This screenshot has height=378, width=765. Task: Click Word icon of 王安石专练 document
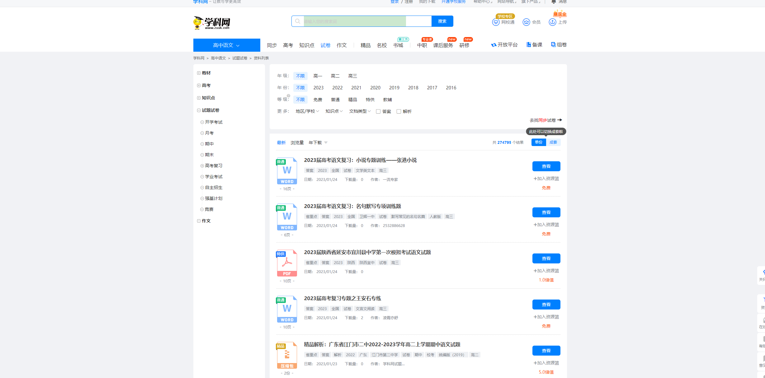tap(287, 309)
